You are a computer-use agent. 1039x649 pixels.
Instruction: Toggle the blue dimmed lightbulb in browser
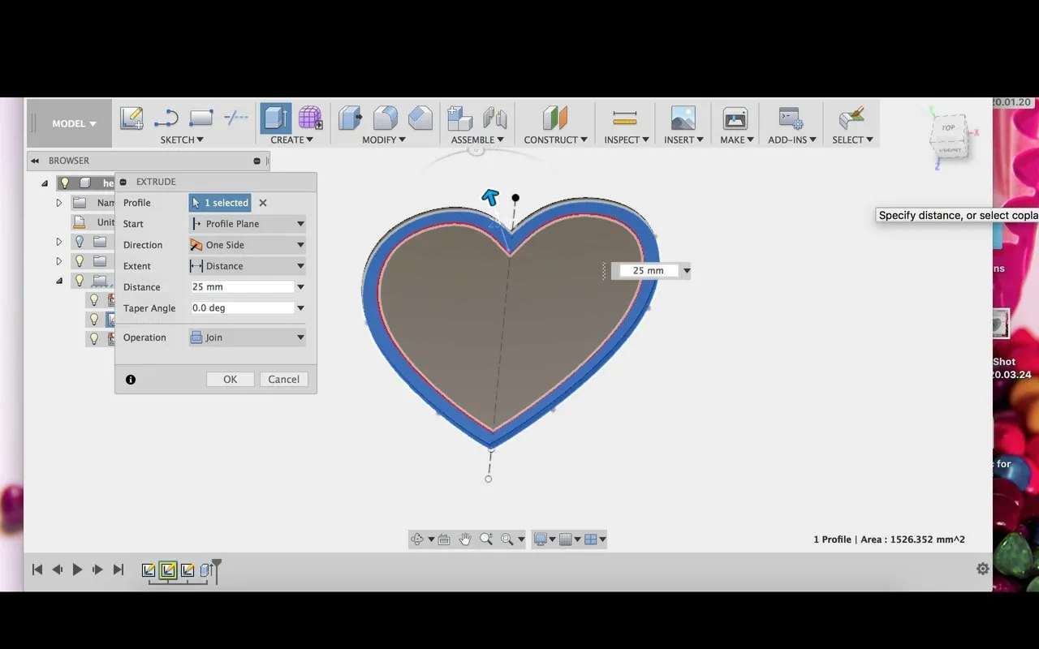80,242
